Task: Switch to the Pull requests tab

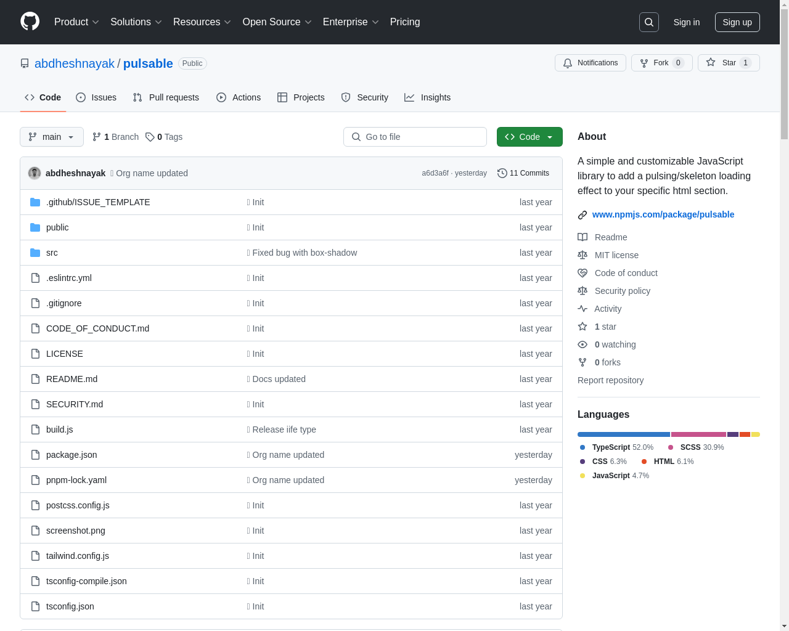Action: point(166,97)
